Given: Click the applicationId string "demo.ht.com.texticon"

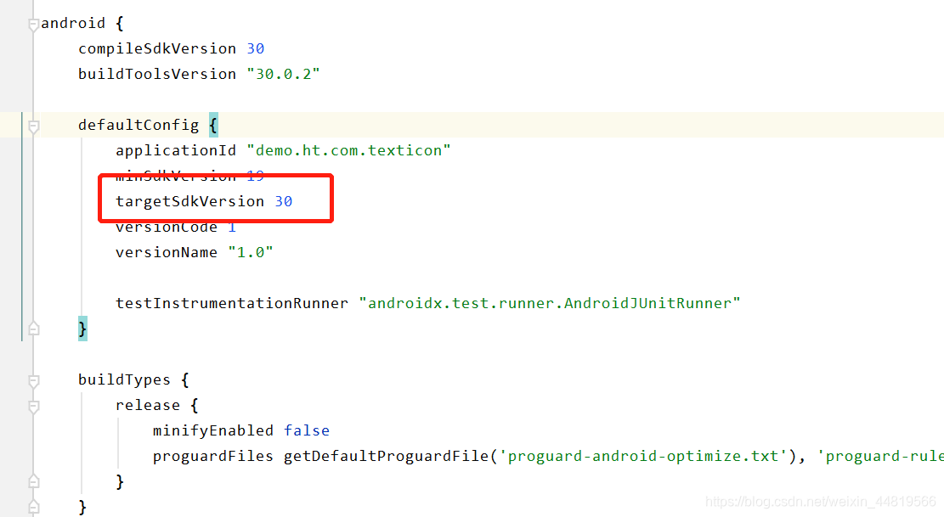Looking at the screenshot, I should click(x=348, y=150).
